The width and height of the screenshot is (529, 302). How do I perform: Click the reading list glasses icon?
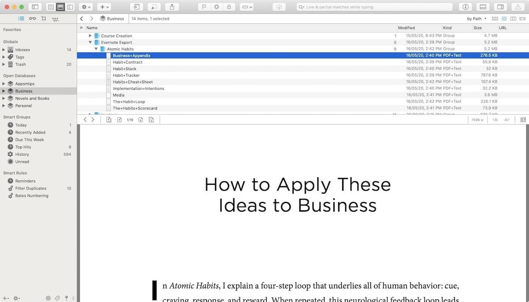click(33, 19)
